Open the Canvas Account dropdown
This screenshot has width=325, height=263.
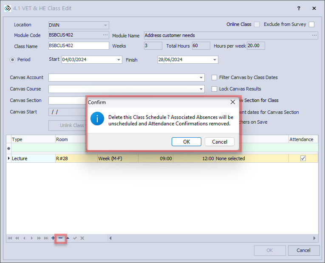tap(201, 78)
